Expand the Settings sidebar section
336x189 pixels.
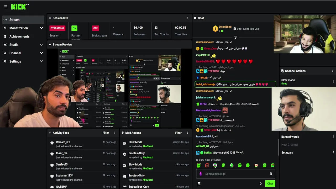tap(23, 61)
